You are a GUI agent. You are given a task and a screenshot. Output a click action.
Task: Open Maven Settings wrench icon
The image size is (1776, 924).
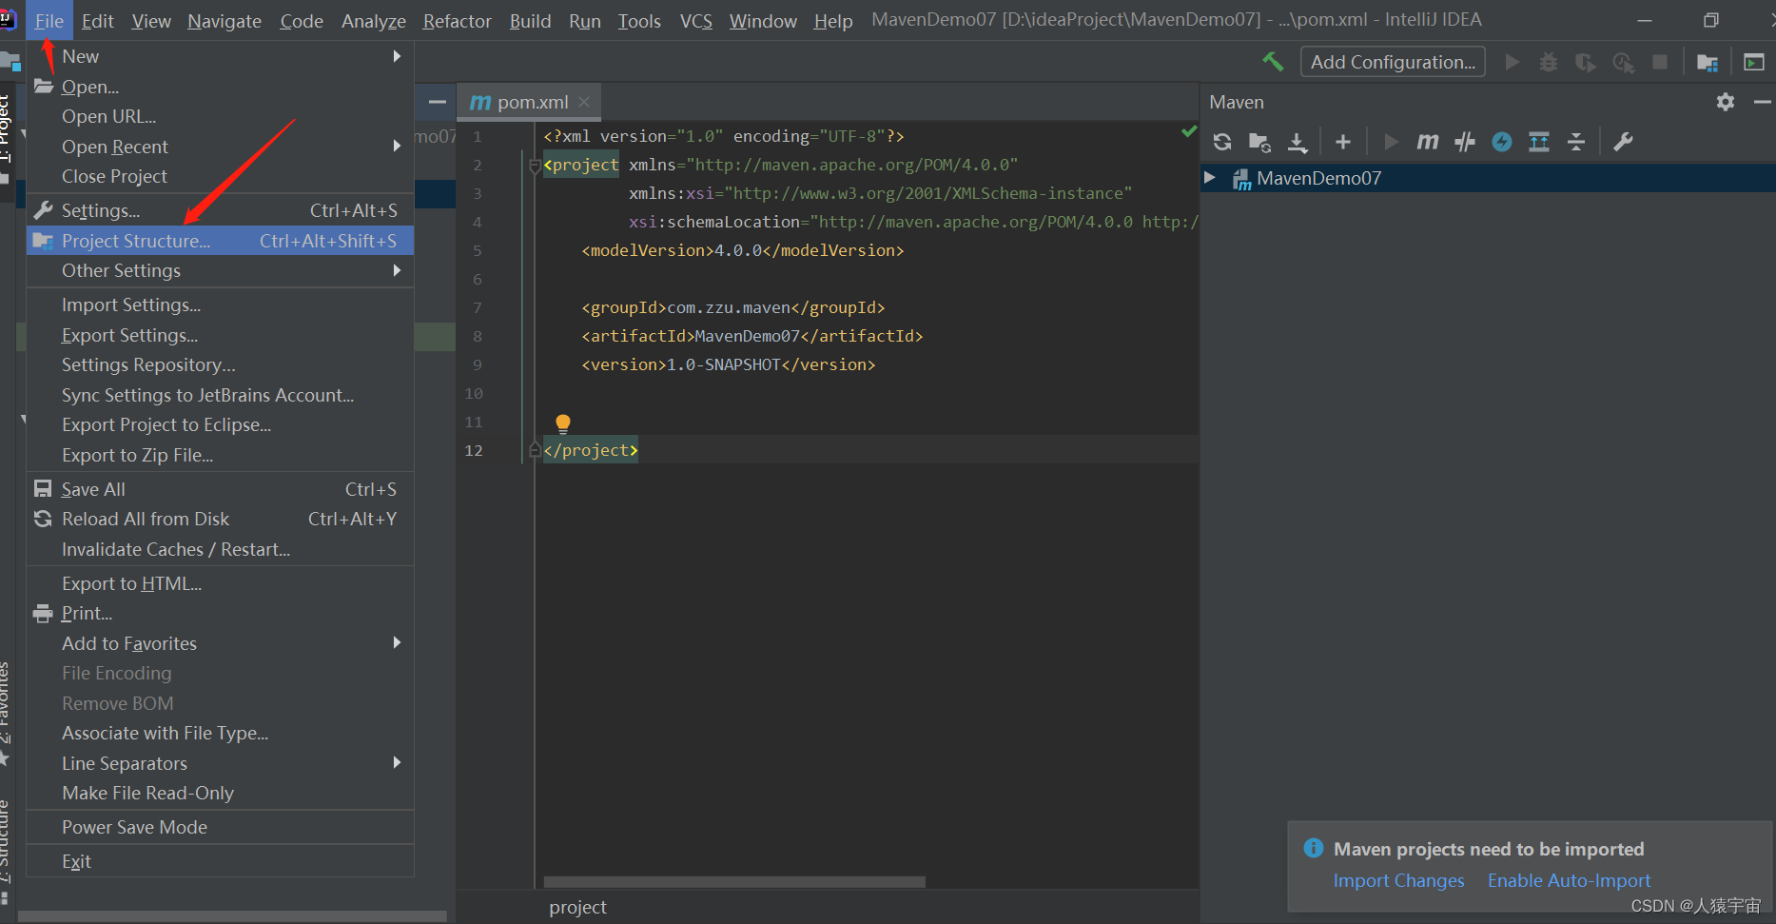pyautogui.click(x=1623, y=142)
